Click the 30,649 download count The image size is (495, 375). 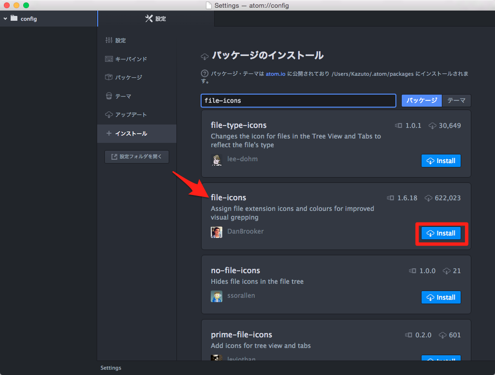pos(450,126)
